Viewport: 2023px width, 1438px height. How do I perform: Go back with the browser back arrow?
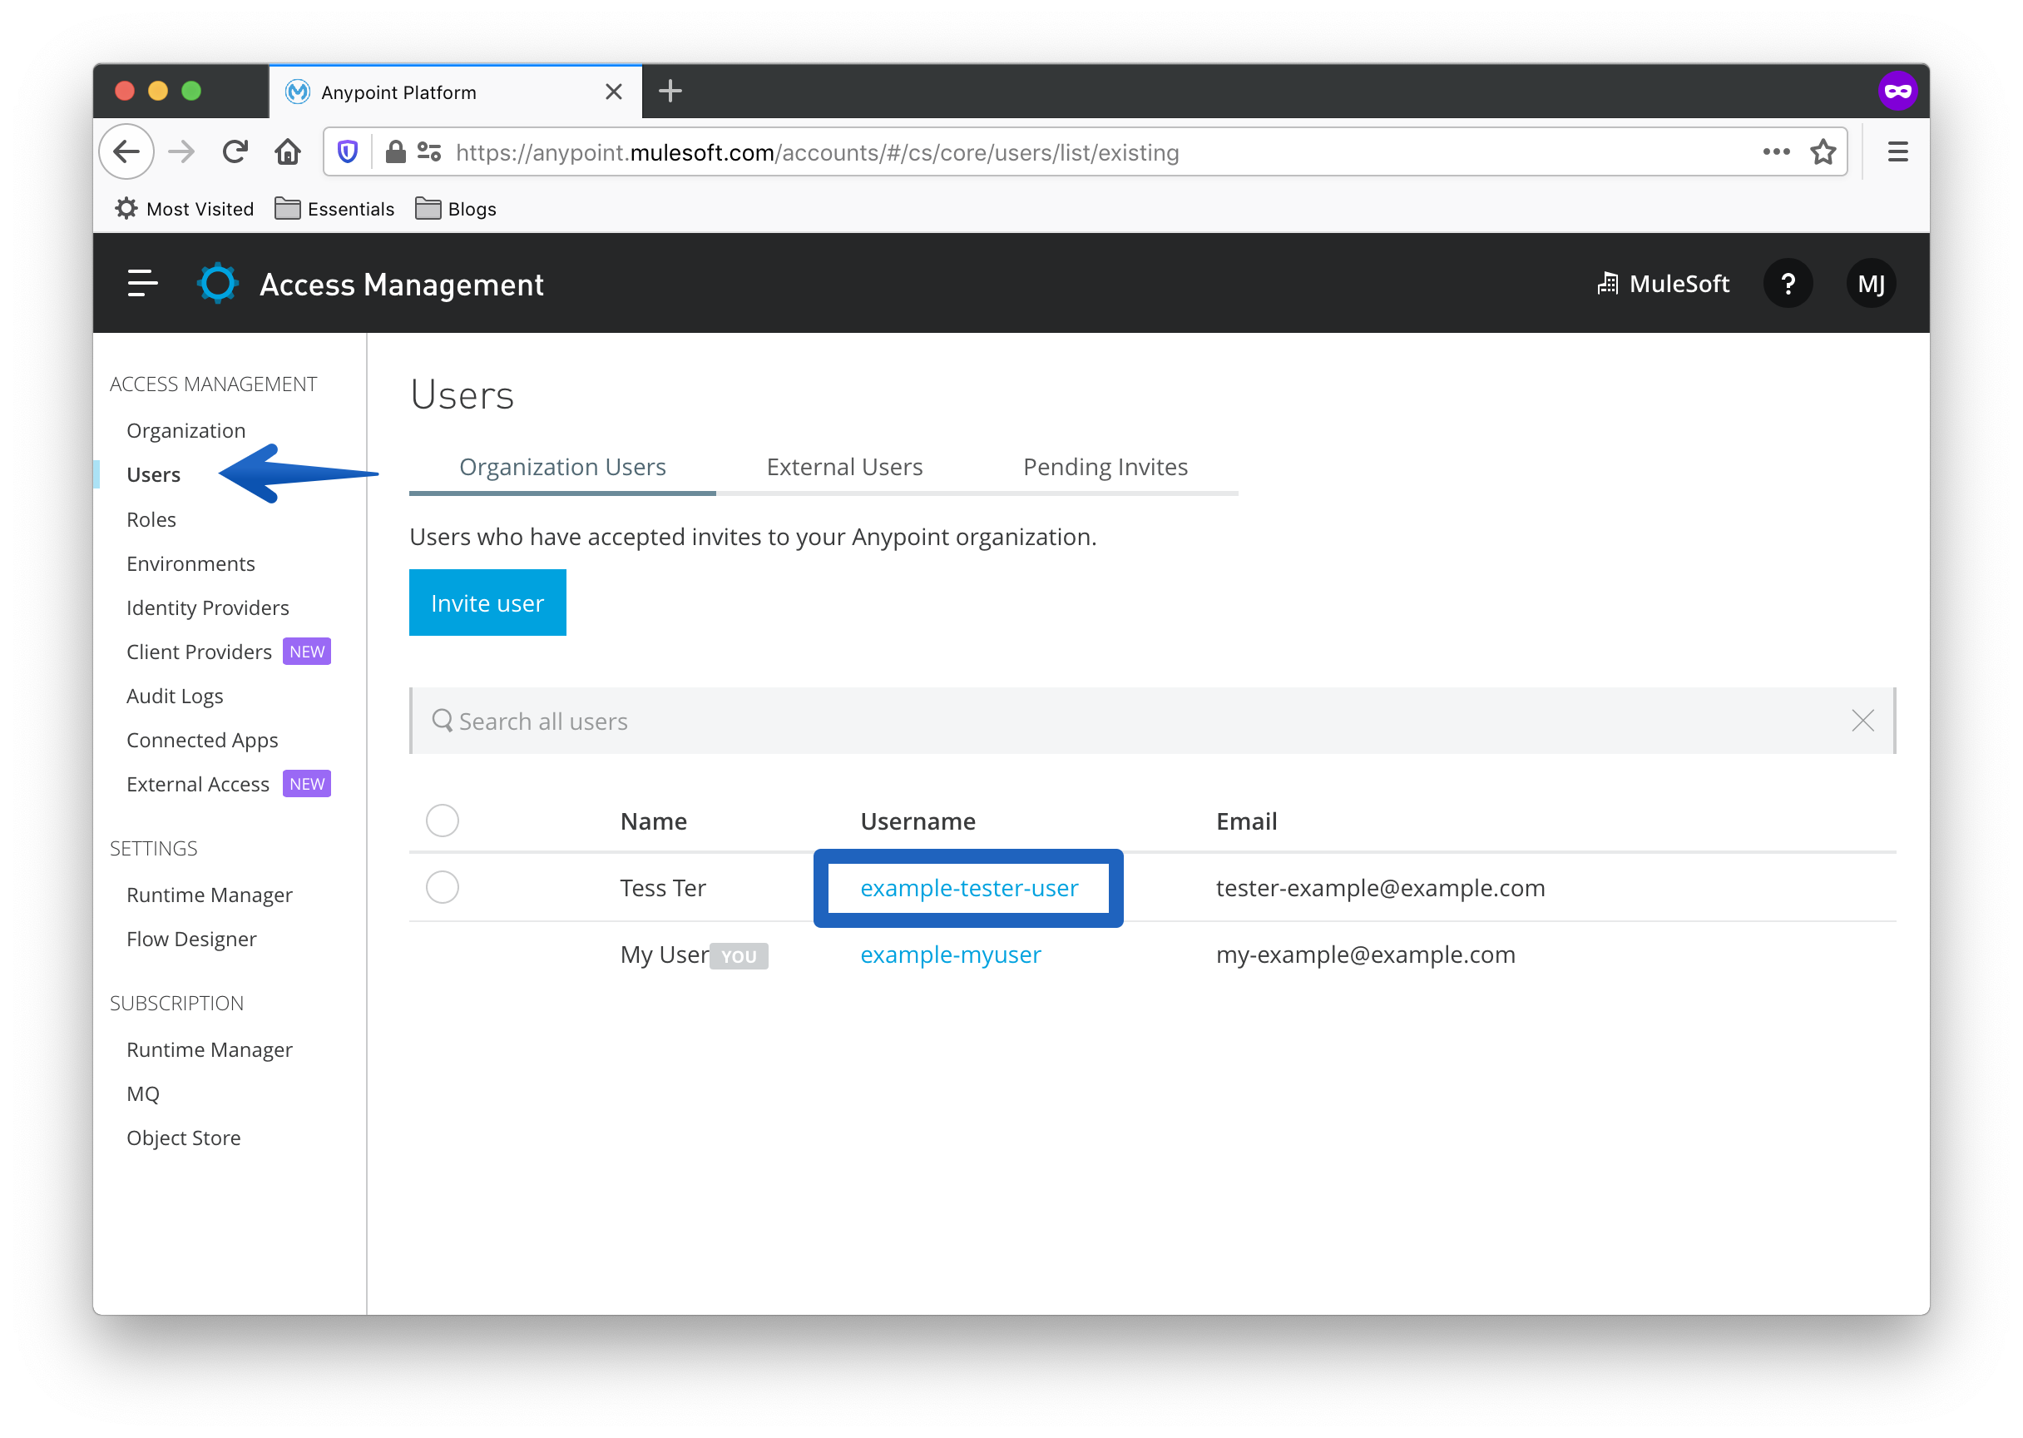126,152
